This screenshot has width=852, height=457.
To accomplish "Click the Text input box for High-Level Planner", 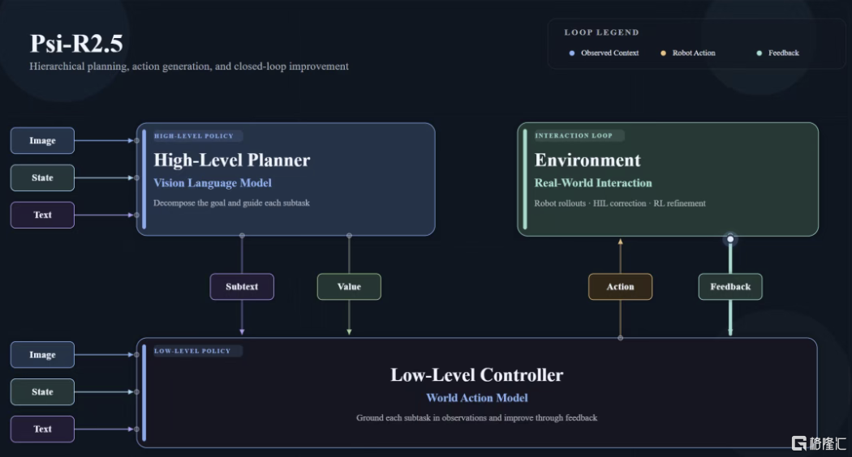I will click(x=42, y=215).
